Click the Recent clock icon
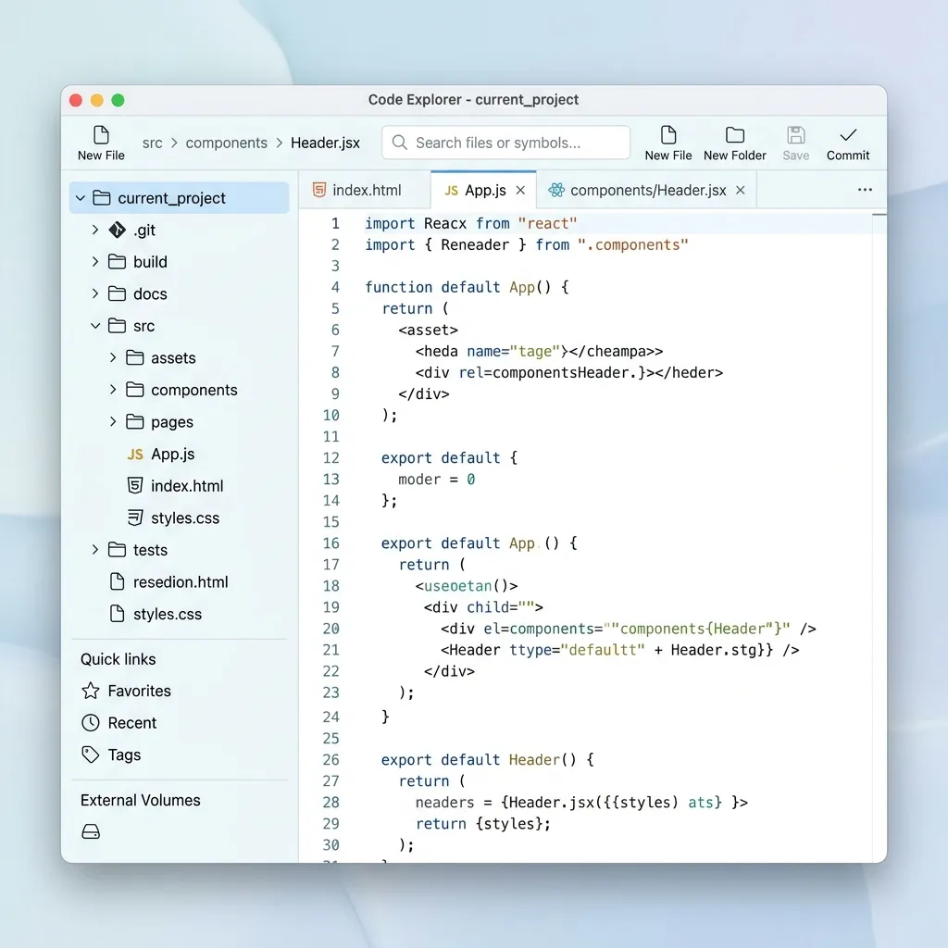Image resolution: width=948 pixels, height=948 pixels. pyautogui.click(x=91, y=722)
